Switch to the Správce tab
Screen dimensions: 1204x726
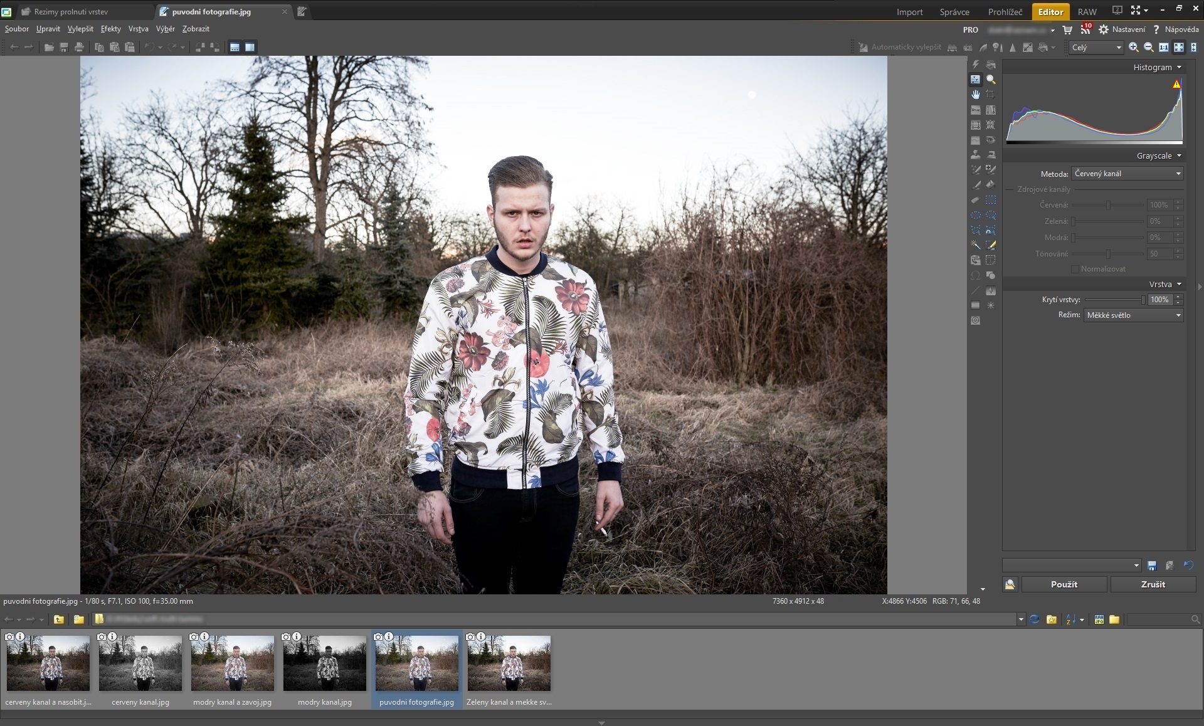pos(954,12)
